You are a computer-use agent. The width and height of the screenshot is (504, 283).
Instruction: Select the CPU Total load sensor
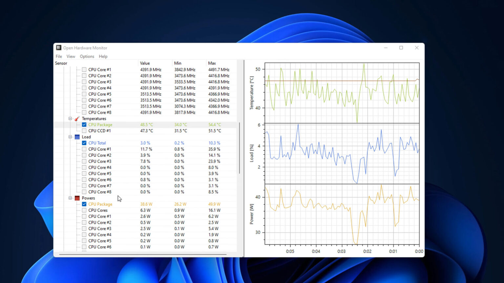pyautogui.click(x=97, y=143)
